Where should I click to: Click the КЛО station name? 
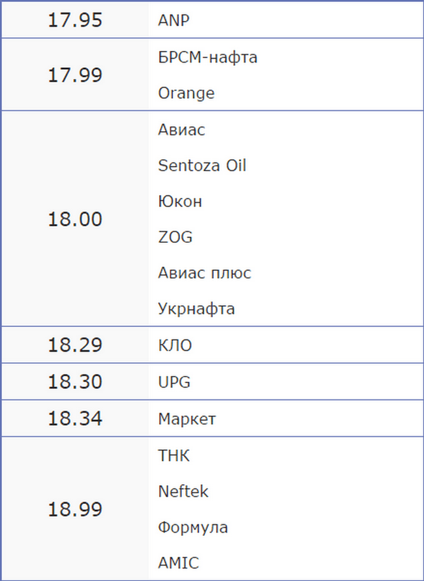pos(175,345)
